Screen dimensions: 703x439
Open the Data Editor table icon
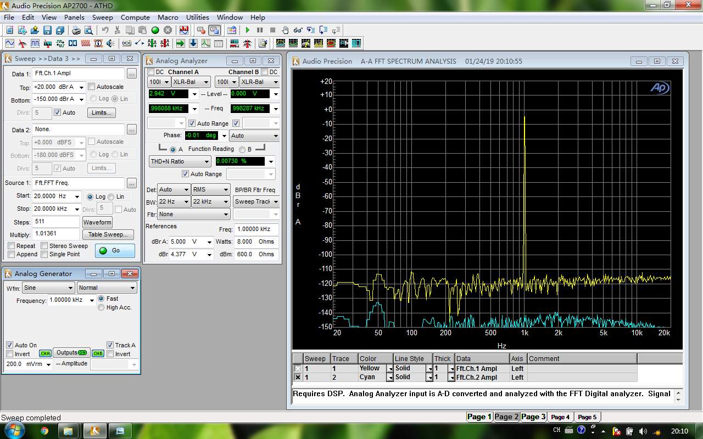point(218,43)
